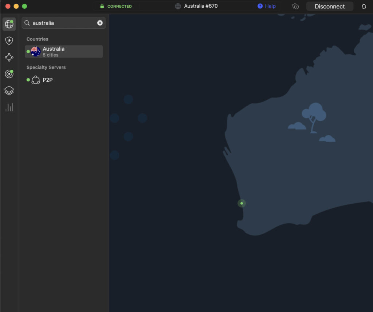Screen dimensions: 373x312
Task: Click Disconnect to end the VPN session
Action: pyautogui.click(x=330, y=6)
